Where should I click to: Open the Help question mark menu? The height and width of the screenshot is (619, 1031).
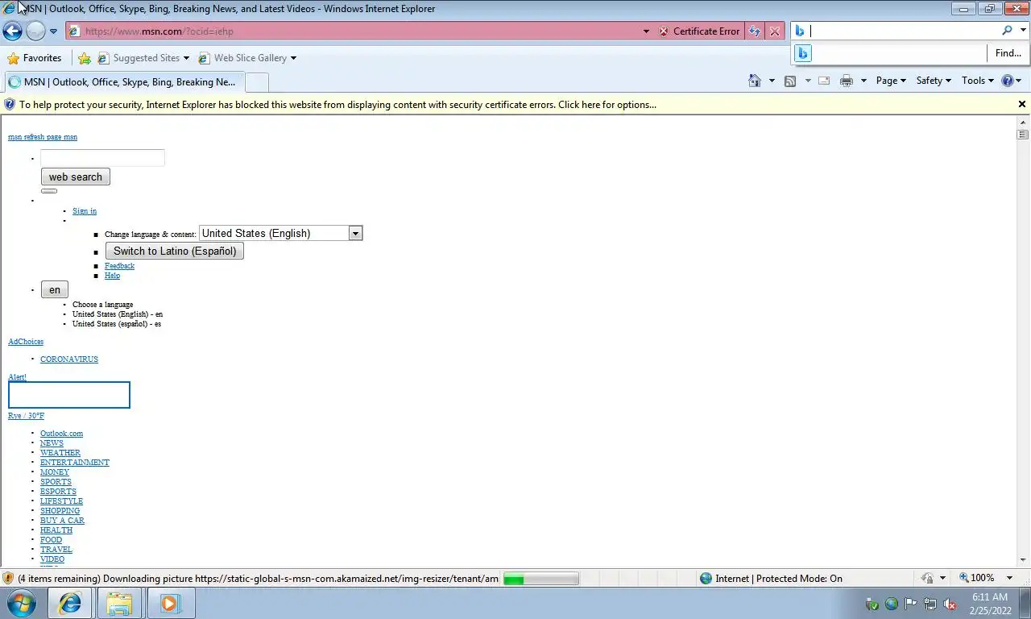coord(1011,81)
